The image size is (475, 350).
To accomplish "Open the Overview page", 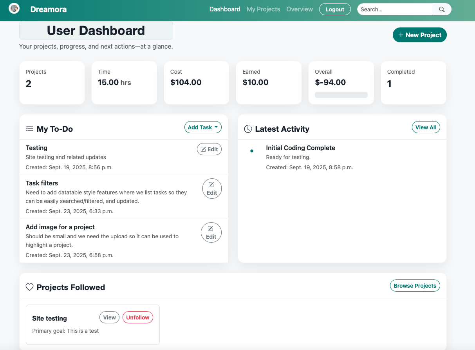I will click(300, 9).
